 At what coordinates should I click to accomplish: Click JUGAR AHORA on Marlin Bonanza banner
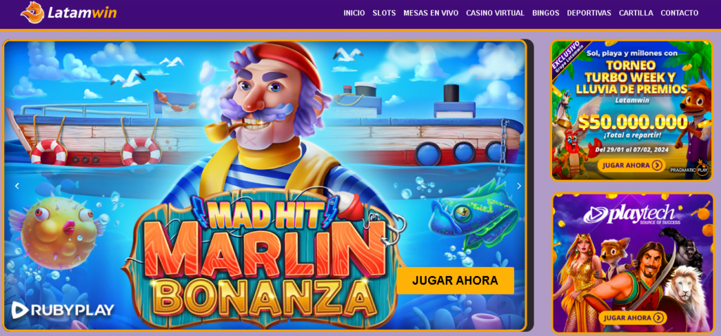(x=456, y=280)
